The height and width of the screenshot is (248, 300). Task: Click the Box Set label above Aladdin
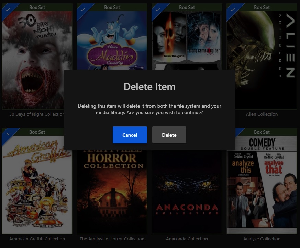pyautogui.click(x=112, y=7)
